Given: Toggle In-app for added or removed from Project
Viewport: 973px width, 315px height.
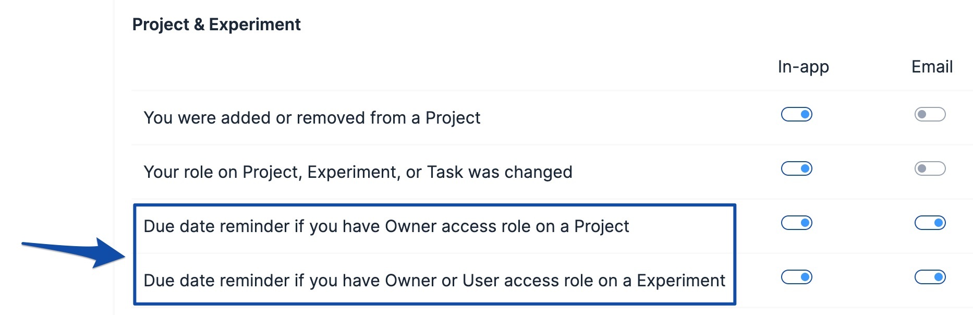Looking at the screenshot, I should (x=796, y=114).
